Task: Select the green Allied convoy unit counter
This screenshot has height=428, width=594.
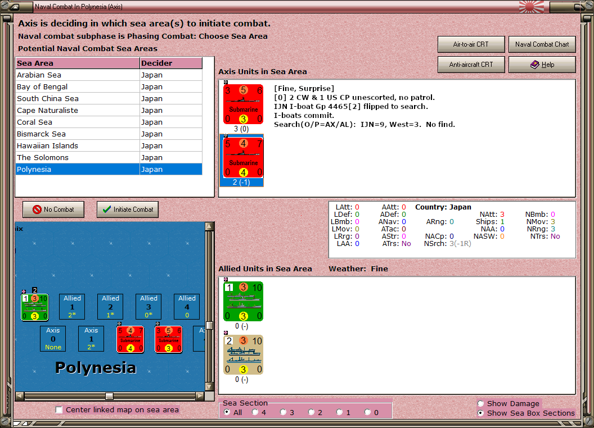Action: [x=243, y=301]
